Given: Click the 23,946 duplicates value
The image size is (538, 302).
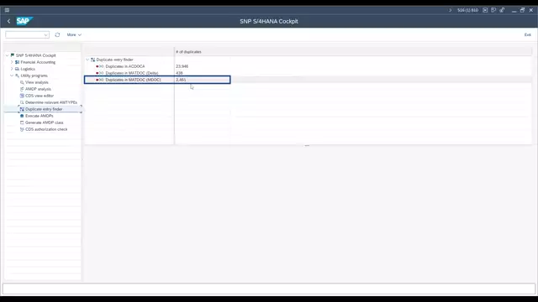Looking at the screenshot, I should click(182, 66).
